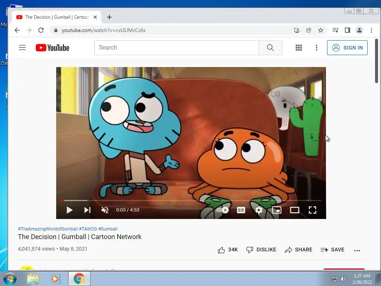Launch Windows Media Player from taskbar

point(55,279)
